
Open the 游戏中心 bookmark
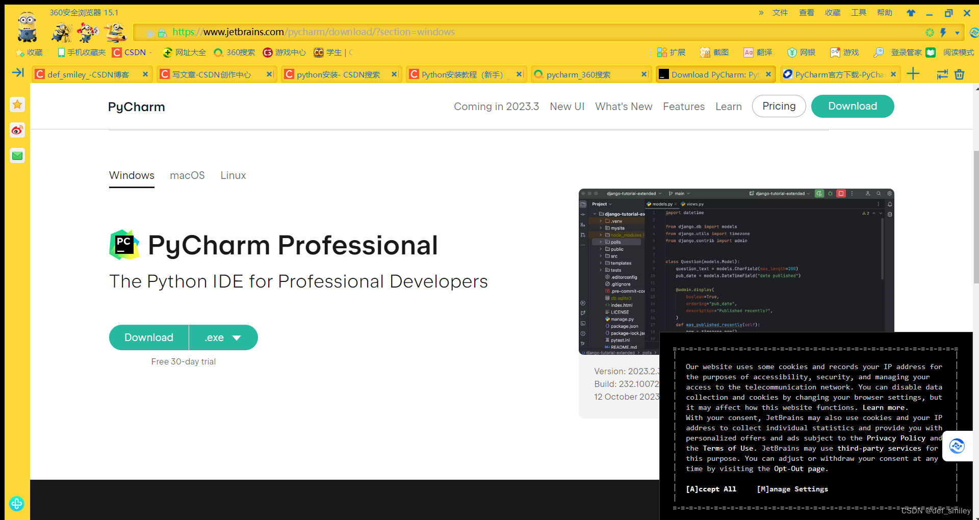[x=285, y=53]
